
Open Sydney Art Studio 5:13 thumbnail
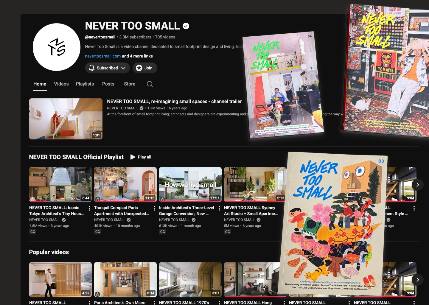tap(255, 184)
